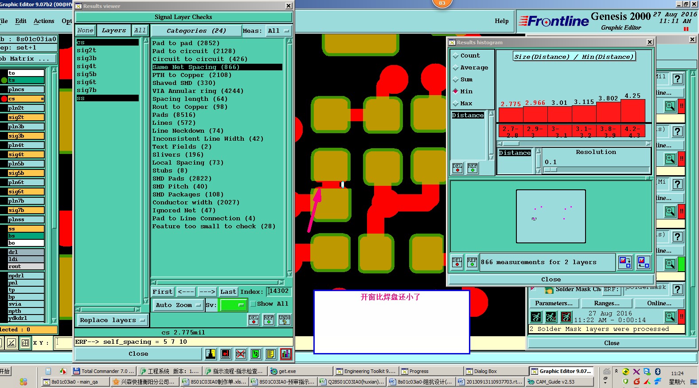Select the Max radio option in histogram
Image resolution: width=699 pixels, height=388 pixels.
point(456,104)
